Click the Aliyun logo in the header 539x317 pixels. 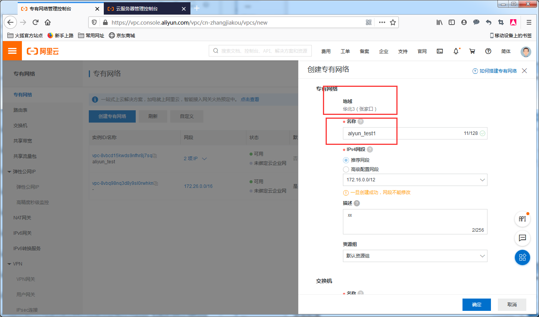point(43,51)
